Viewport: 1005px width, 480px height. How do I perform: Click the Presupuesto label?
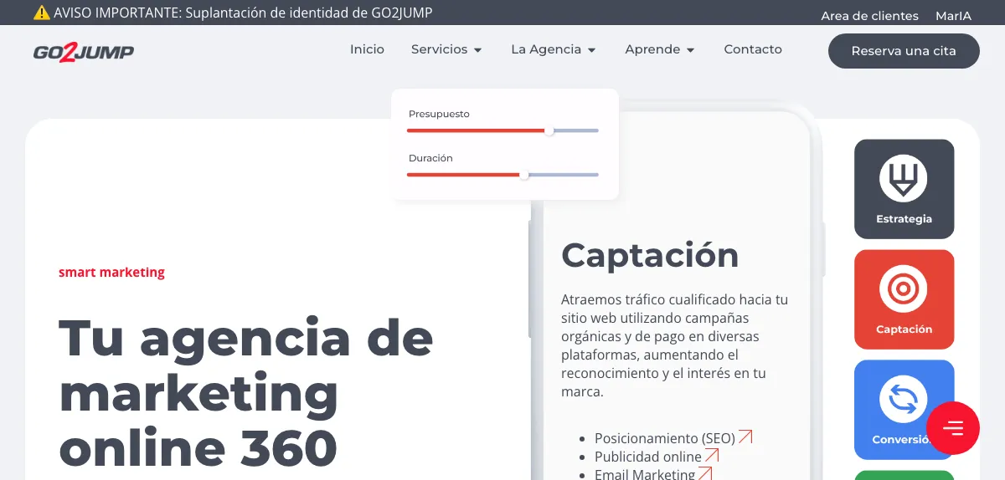click(x=439, y=114)
